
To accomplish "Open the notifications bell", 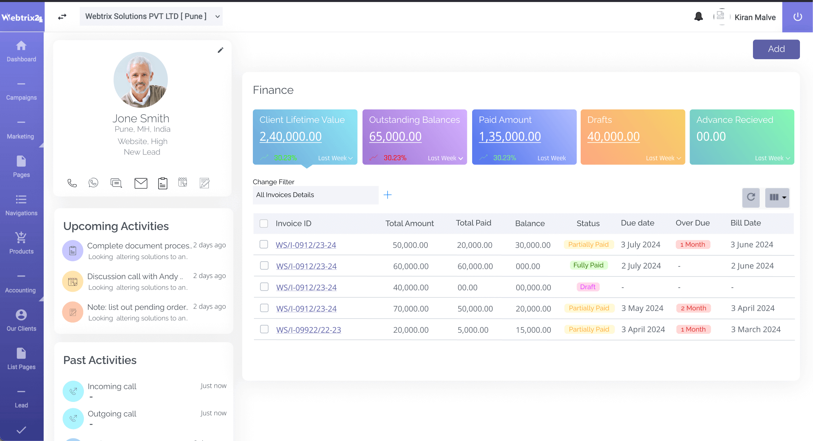I will pos(698,17).
